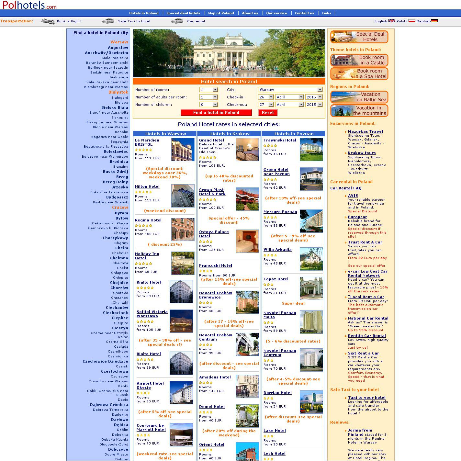Expand the Check-in month dropdown
461x461 pixels.
[x=289, y=97]
